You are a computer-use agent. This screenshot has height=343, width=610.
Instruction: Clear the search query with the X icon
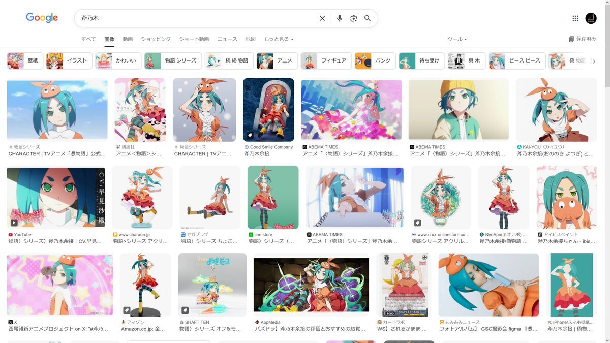pos(322,18)
